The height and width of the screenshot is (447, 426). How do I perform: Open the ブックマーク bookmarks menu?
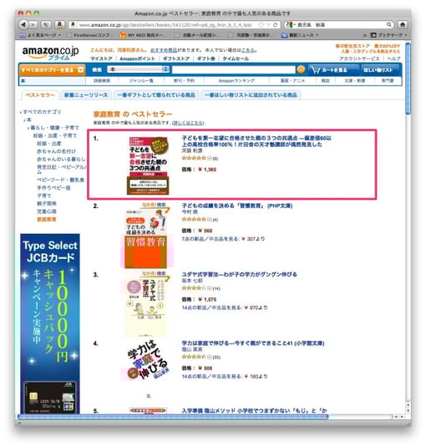coord(388,35)
